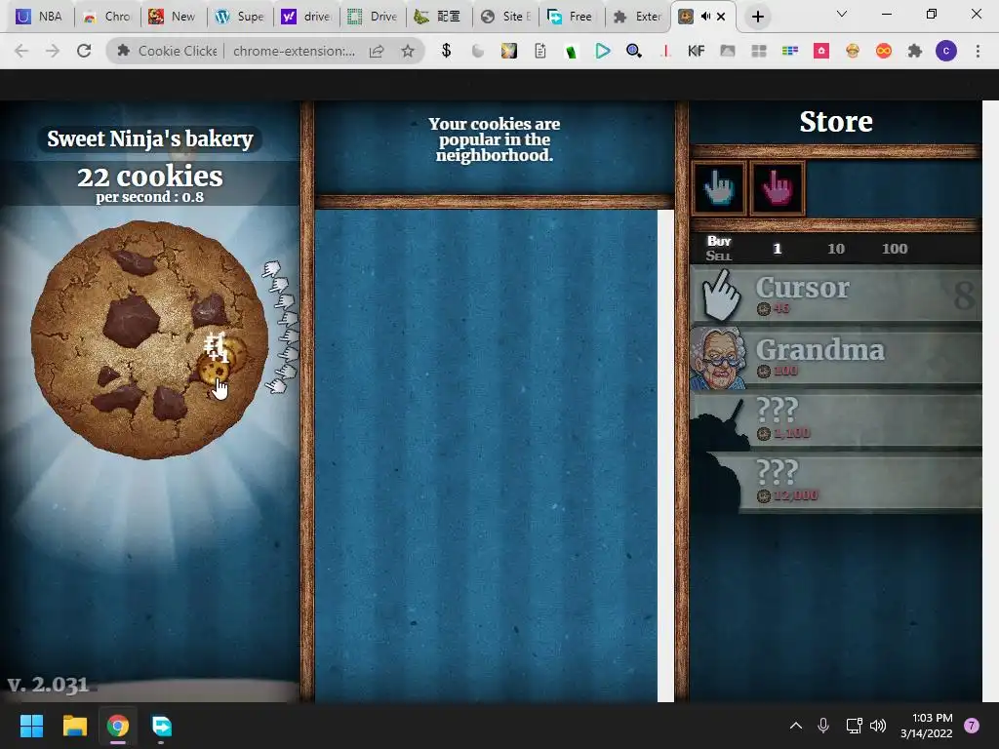Set purchase amount to 100
This screenshot has width=999, height=749.
(895, 249)
